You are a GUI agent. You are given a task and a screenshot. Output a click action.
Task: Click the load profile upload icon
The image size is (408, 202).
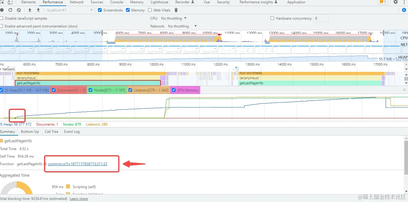30,10
